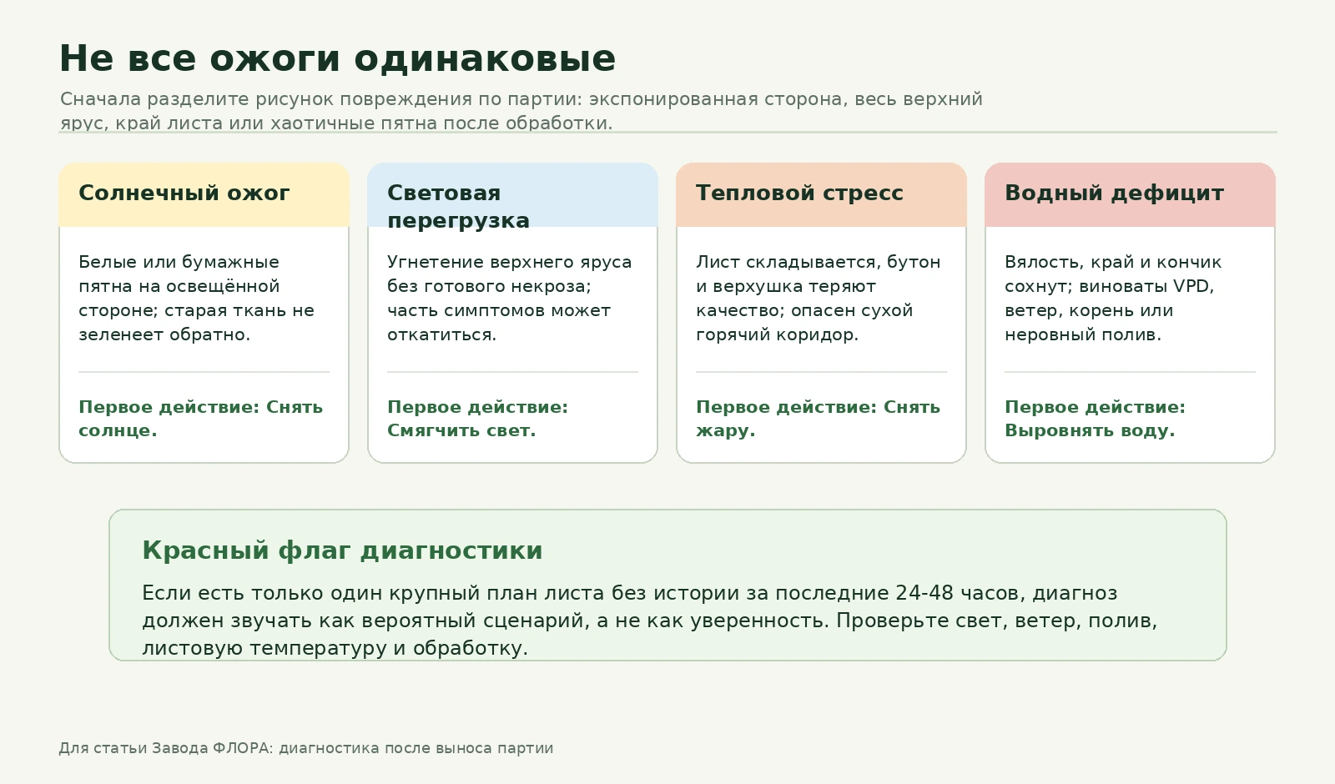1335x784 pixels.
Task: Select the "Водный дефицит" card header
Action: [1130, 194]
